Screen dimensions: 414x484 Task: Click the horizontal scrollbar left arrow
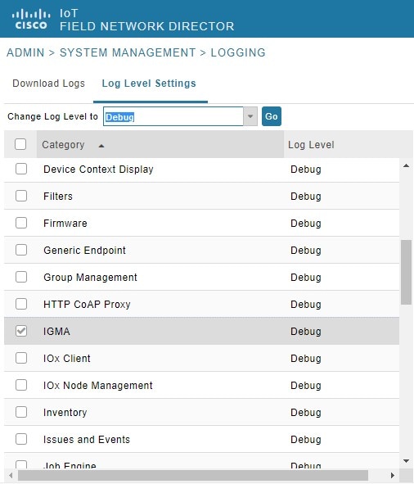(x=11, y=475)
